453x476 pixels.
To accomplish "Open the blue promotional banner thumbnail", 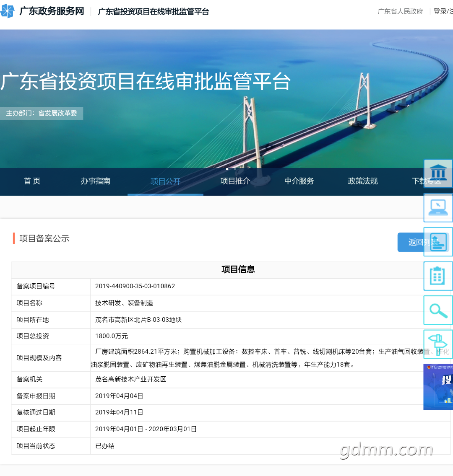I will 438,387.
